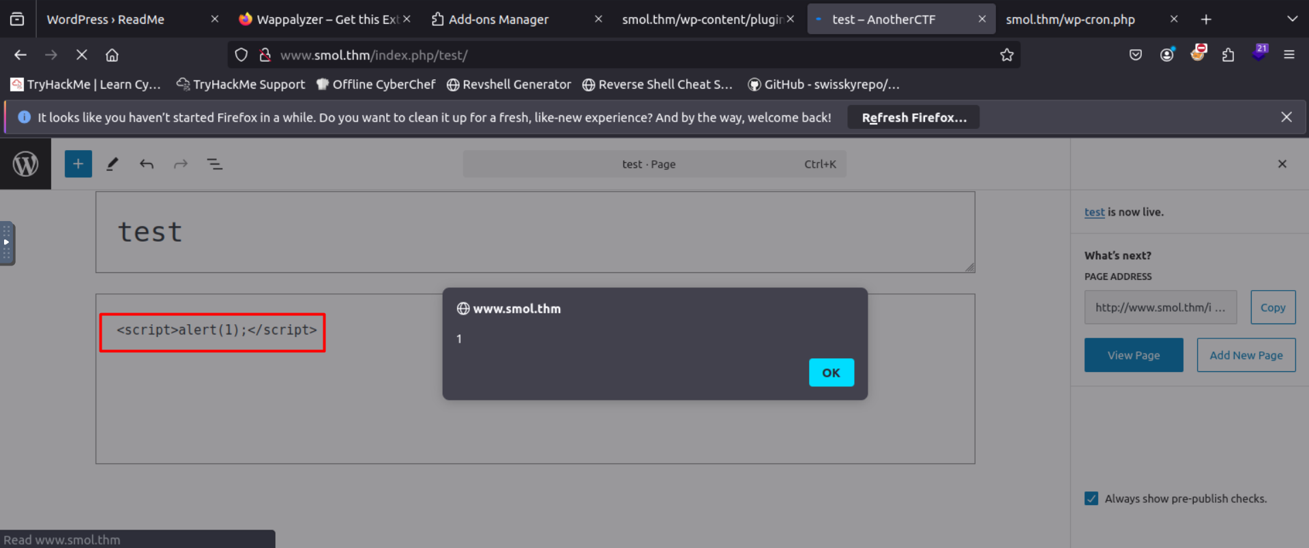This screenshot has height=548, width=1309.
Task: Click the page address URL field
Action: (x=1160, y=307)
